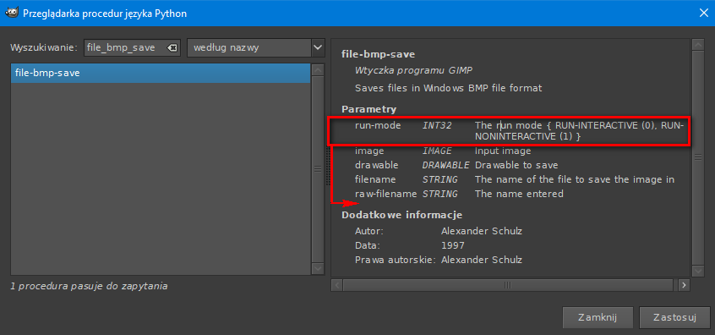Image resolution: width=715 pixels, height=335 pixels.
Task: Open the 'według nazwy' search type dropdown
Action: [256, 47]
